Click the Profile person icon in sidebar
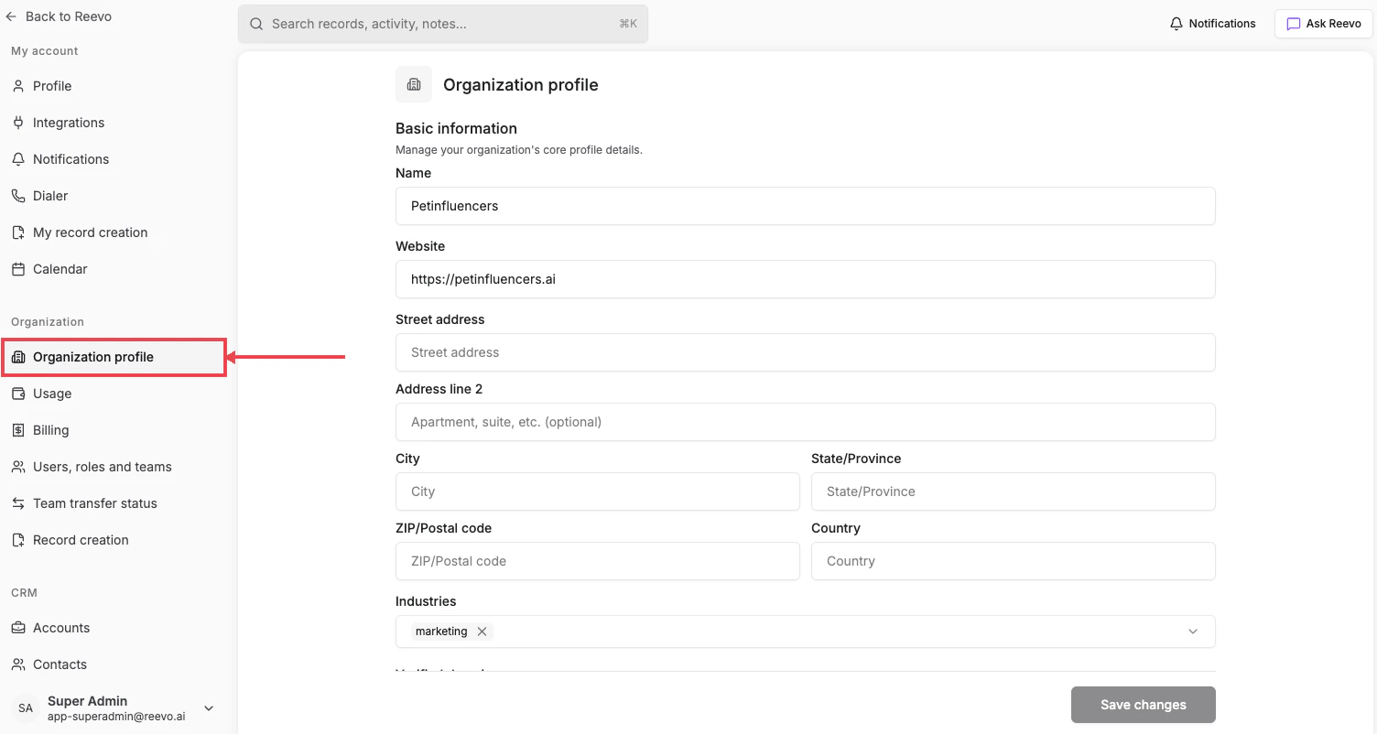 [18, 86]
